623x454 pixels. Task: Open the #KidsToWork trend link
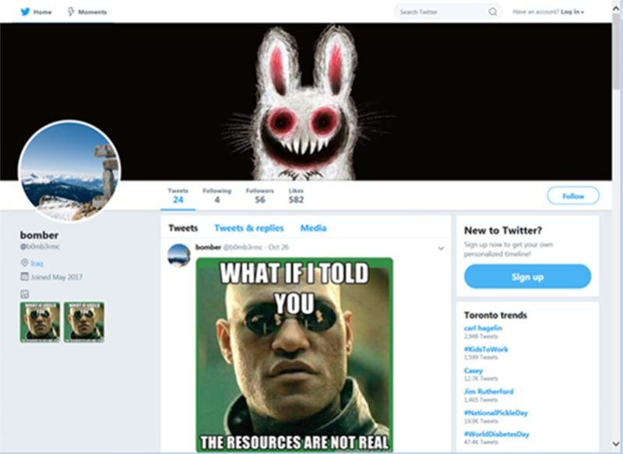click(486, 349)
